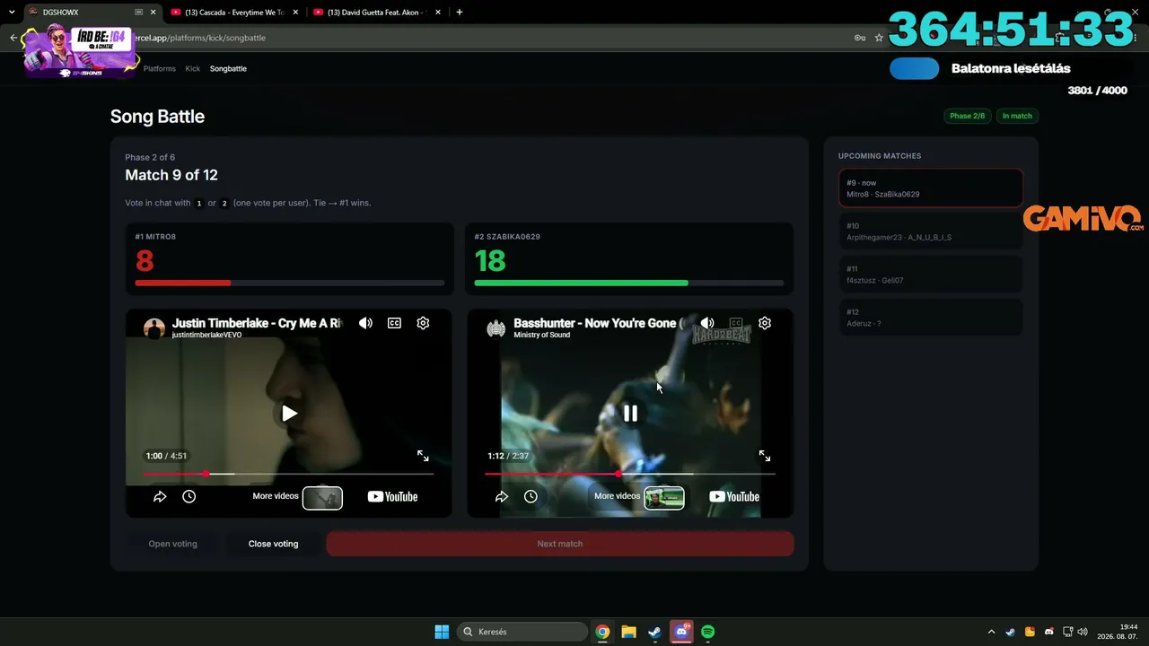Toggle captions on the Justin Timberlake video
1149x646 pixels.
pos(394,323)
